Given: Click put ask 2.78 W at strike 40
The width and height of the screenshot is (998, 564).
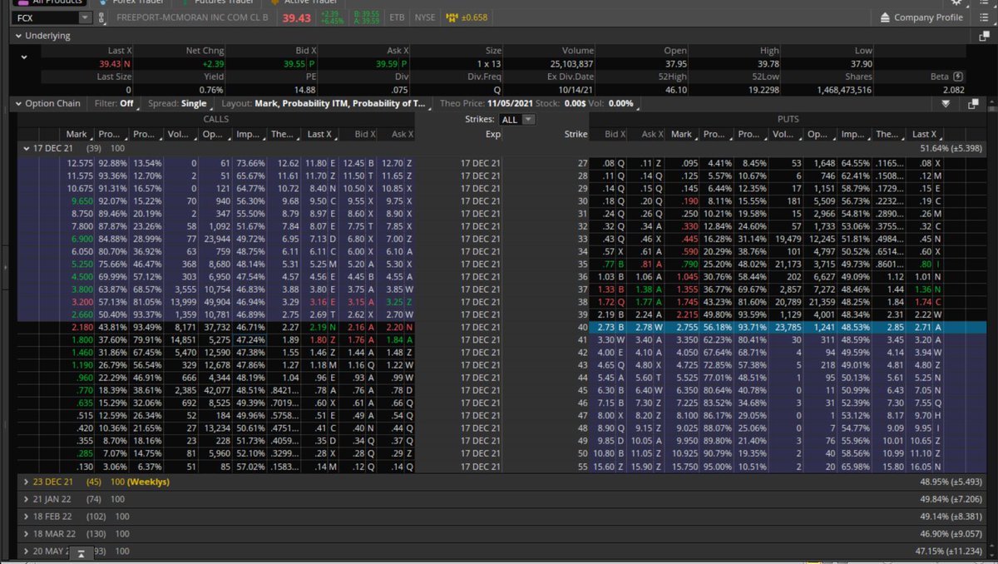Looking at the screenshot, I should coord(650,328).
